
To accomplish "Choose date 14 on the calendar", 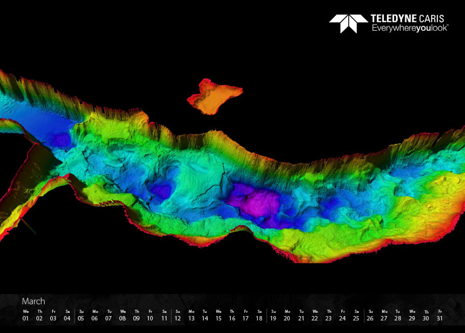I will click(205, 318).
